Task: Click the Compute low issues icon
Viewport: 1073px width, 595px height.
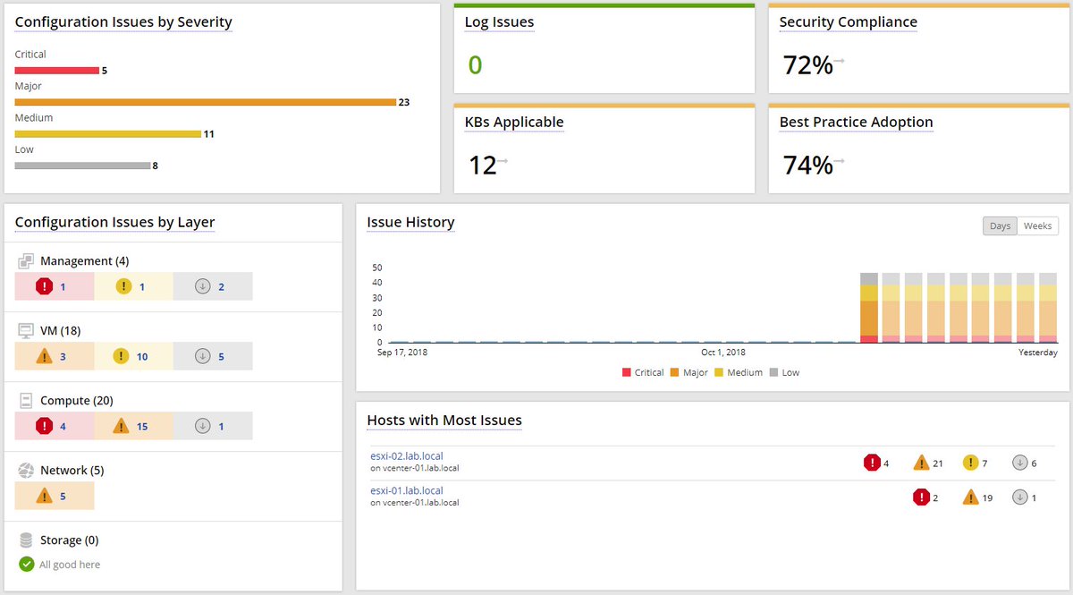Action: coord(203,426)
